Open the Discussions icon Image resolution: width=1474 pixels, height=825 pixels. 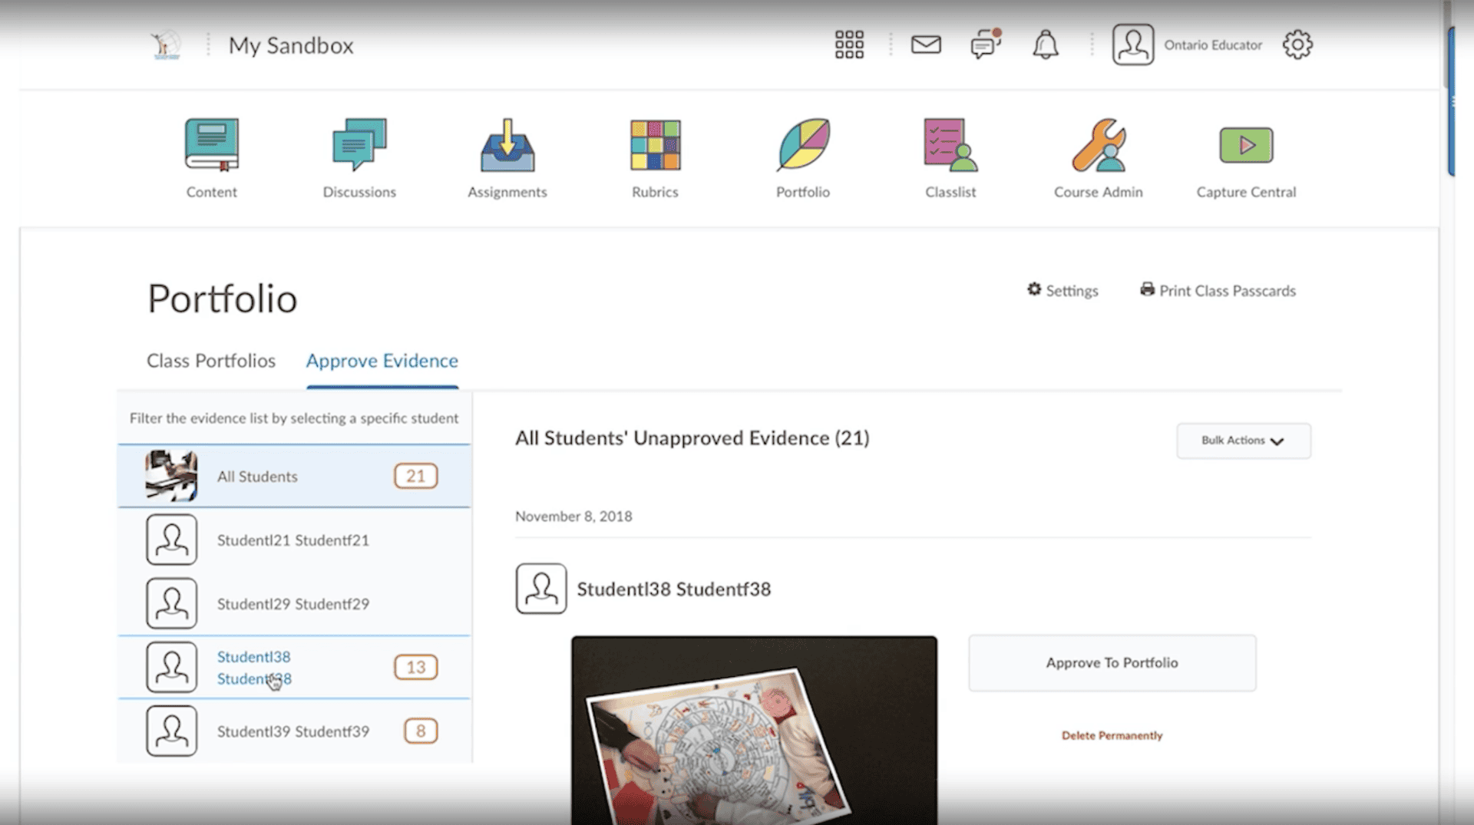[x=359, y=144]
